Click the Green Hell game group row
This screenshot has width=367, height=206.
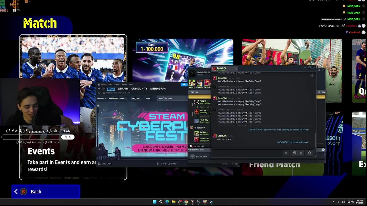click(200, 146)
